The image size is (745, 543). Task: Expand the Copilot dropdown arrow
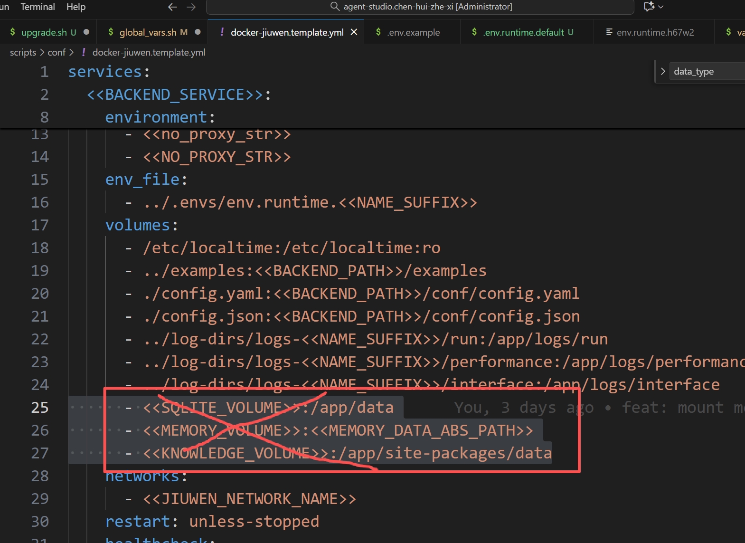660,7
